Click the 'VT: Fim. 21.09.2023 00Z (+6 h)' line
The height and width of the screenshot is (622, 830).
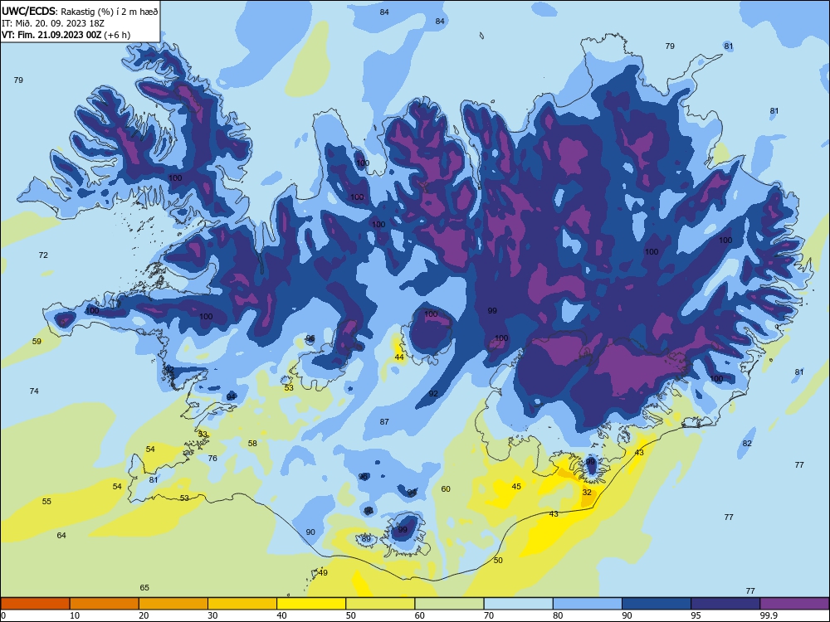tap(66, 35)
